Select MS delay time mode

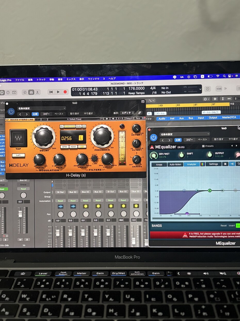pos(82,147)
